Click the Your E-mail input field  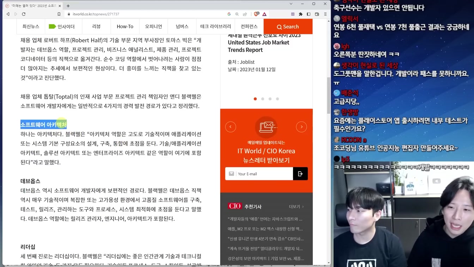(x=259, y=174)
